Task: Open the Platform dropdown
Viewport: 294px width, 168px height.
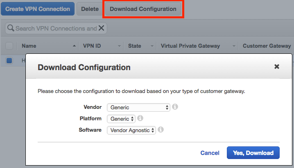Action: pyautogui.click(x=121, y=119)
